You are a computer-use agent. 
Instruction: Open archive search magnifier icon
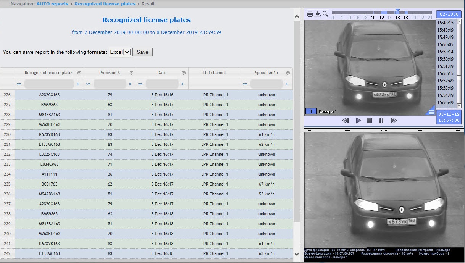click(325, 14)
